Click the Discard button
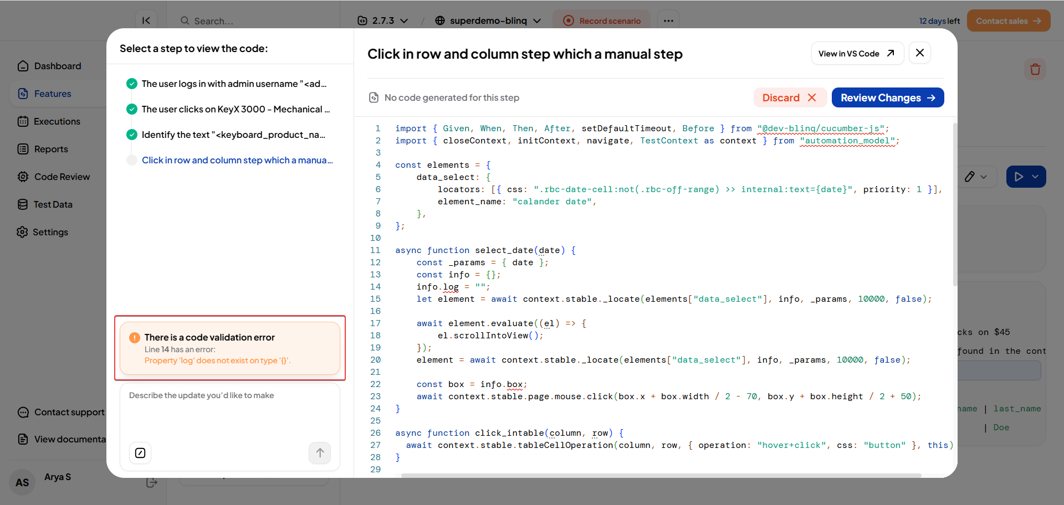Screen dimensions: 1064x505 tap(789, 97)
